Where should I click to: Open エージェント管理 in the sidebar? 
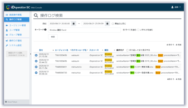click(17, 25)
